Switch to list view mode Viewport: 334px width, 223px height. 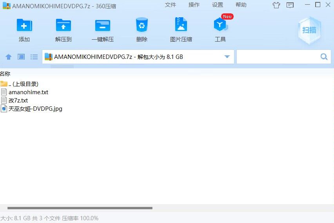tap(34, 57)
